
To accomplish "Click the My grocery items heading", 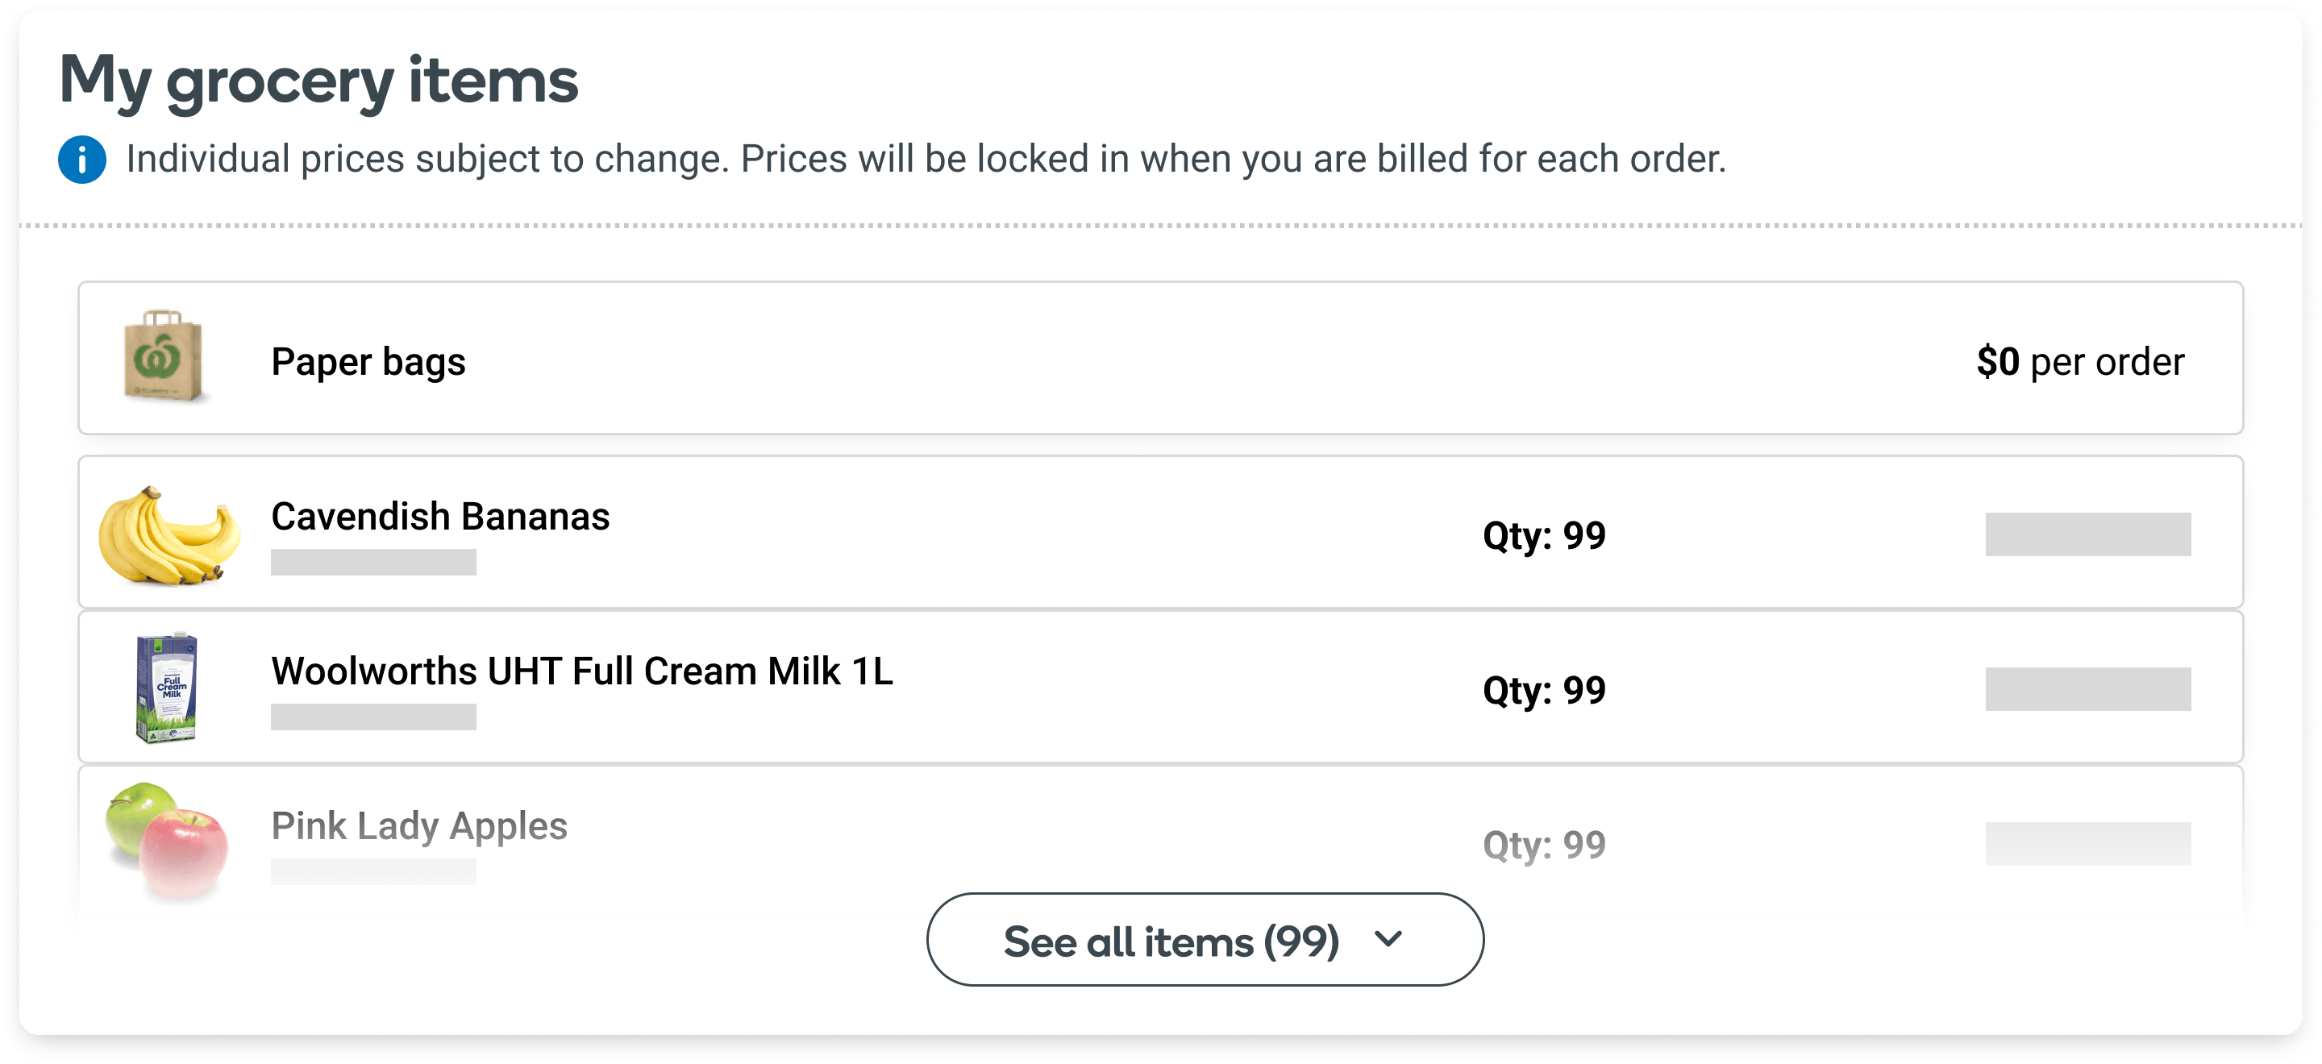I will 318,81.
